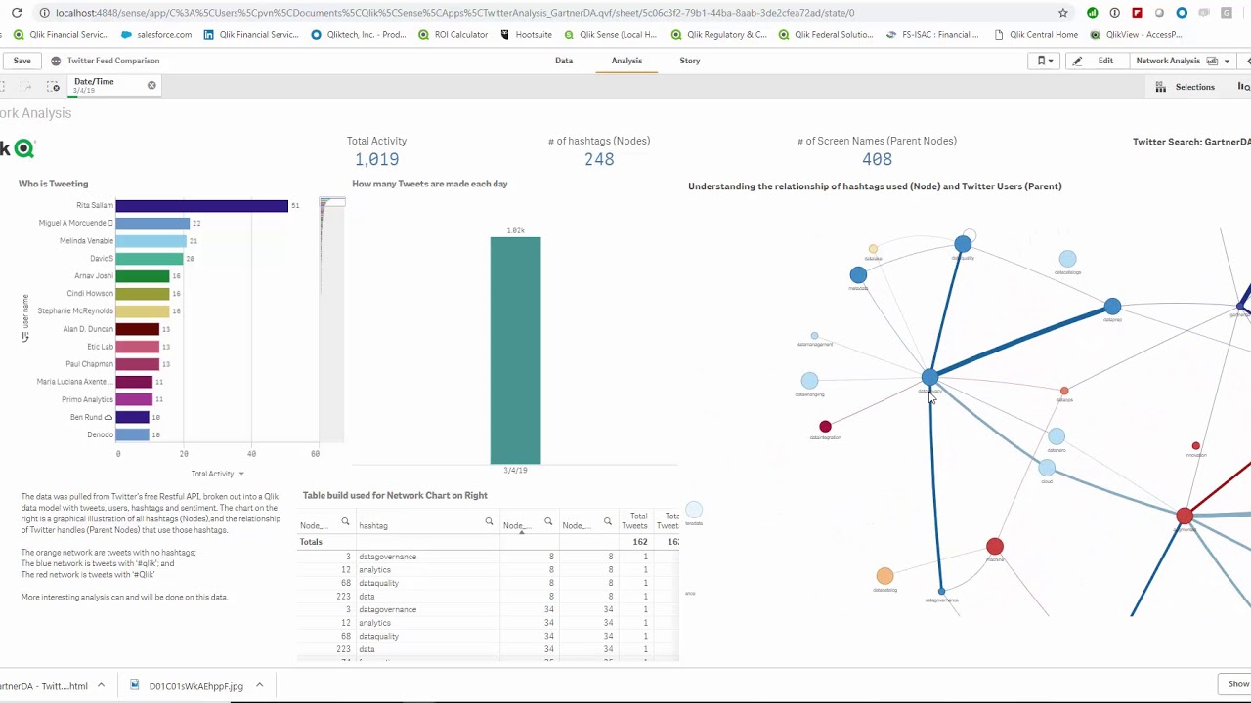This screenshot has width=1251, height=703.
Task: Bookmark this page with the star icon
Action: (1063, 13)
